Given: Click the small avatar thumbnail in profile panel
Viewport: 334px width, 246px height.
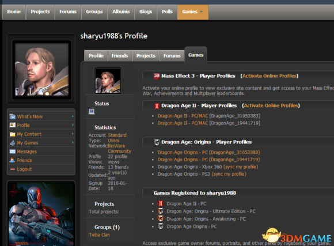Looking at the screenshot, I should (x=108, y=81).
